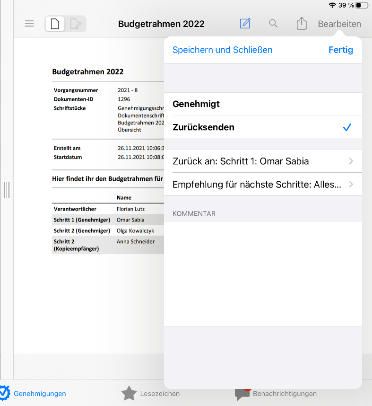Tap the Wi-Fi status icon
372x406 pixels.
(x=332, y=5)
